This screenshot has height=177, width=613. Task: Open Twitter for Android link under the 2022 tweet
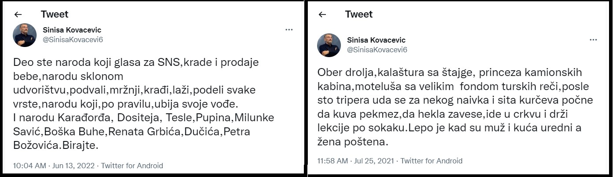tap(132, 166)
